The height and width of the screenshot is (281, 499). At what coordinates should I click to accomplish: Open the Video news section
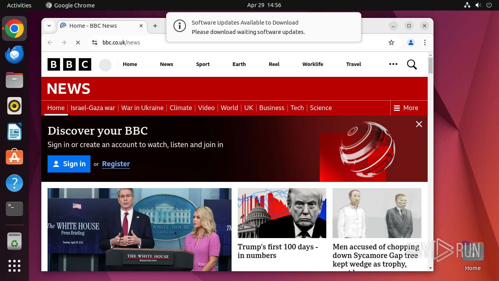206,108
